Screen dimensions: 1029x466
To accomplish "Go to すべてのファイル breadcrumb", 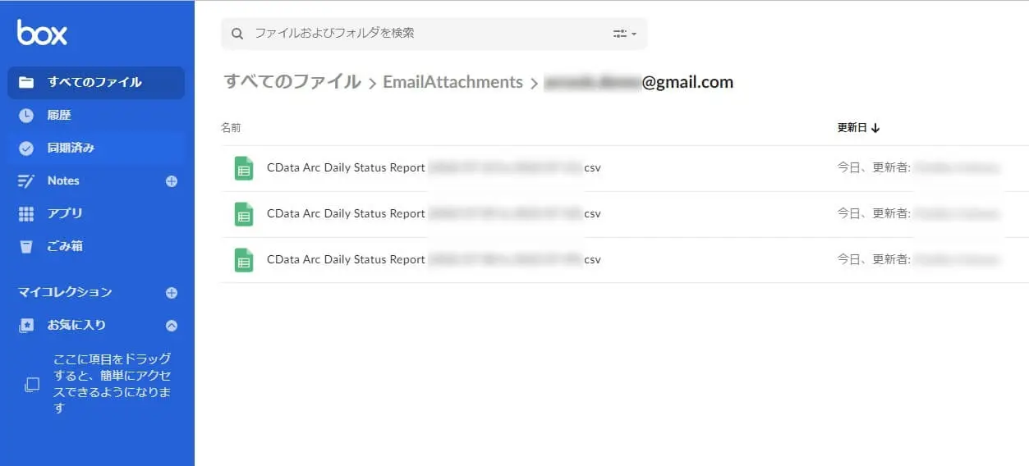I will pos(292,82).
